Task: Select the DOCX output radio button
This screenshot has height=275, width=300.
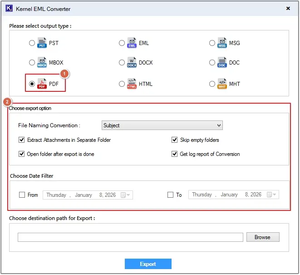Action: click(122, 62)
